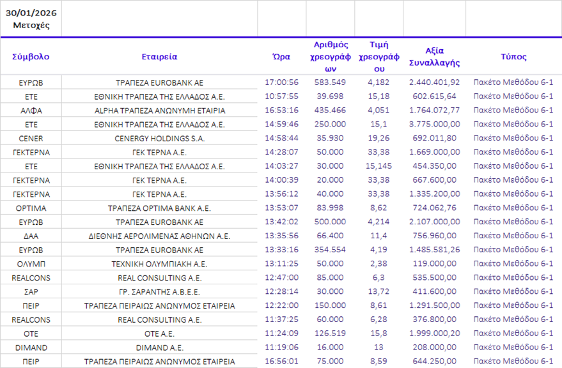Click price cell 13,72
This screenshot has height=368, width=562.
point(379,292)
